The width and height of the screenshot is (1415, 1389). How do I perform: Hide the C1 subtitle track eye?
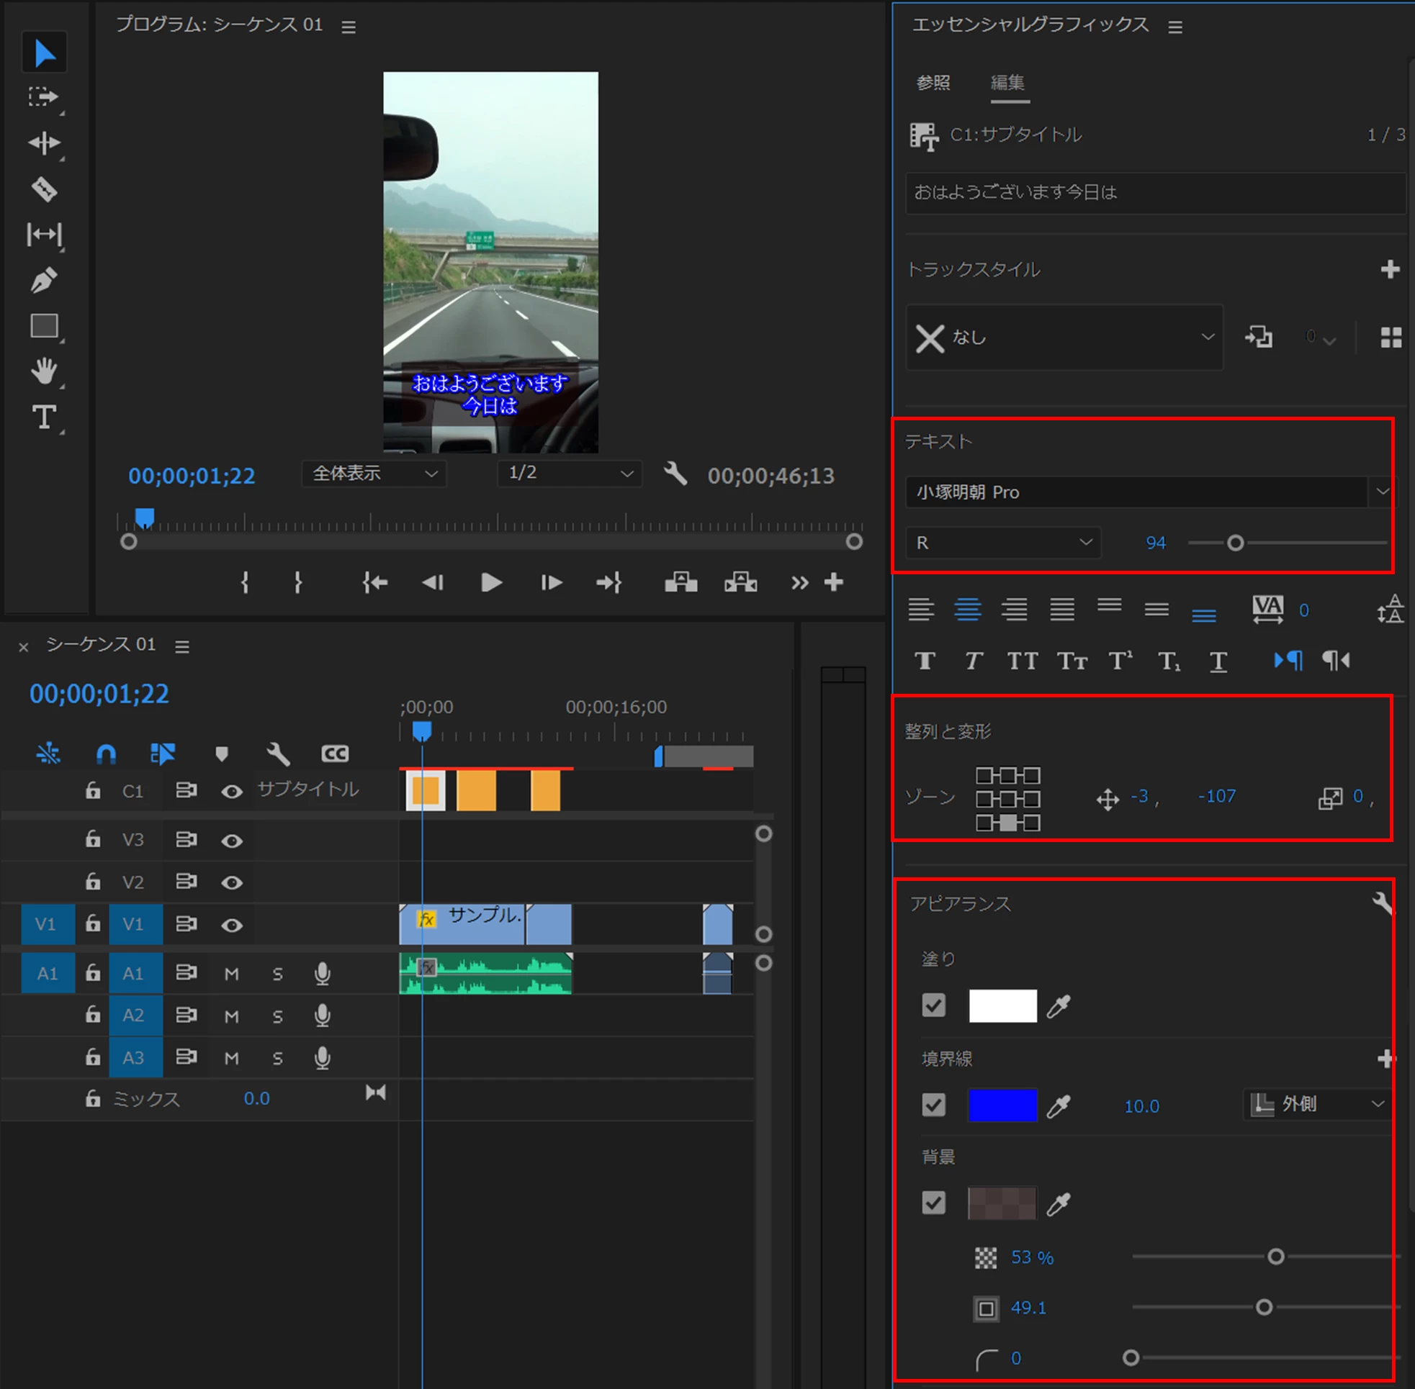[x=232, y=792]
